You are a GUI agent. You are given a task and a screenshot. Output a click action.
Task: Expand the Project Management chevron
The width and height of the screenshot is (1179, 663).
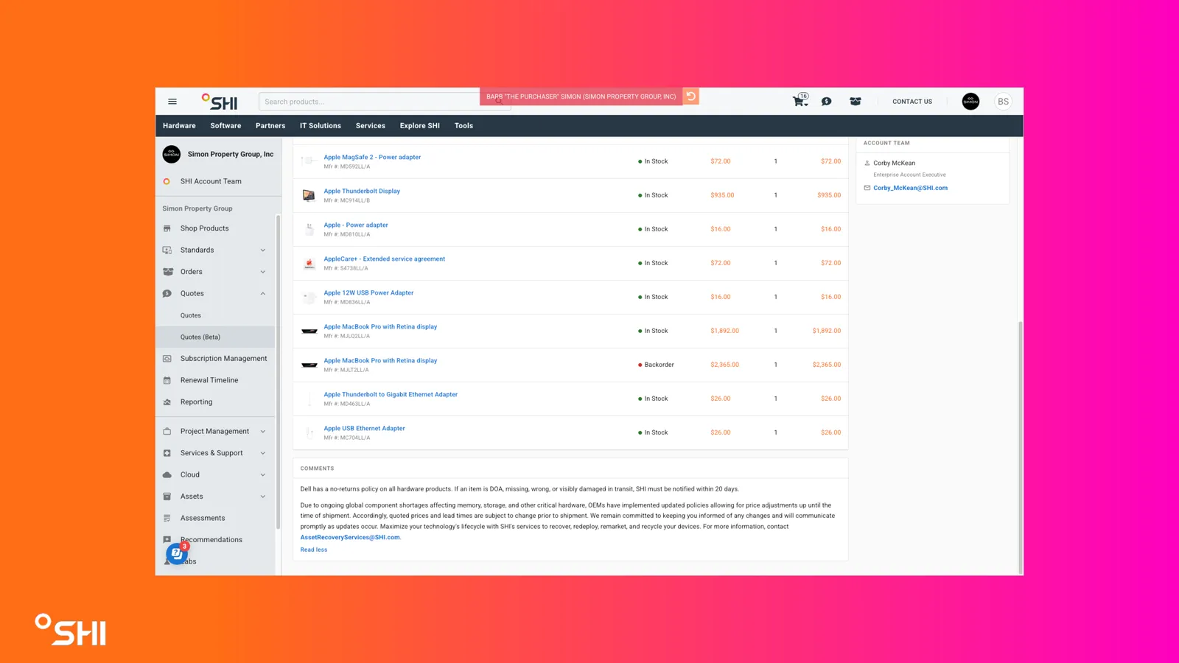pyautogui.click(x=263, y=432)
